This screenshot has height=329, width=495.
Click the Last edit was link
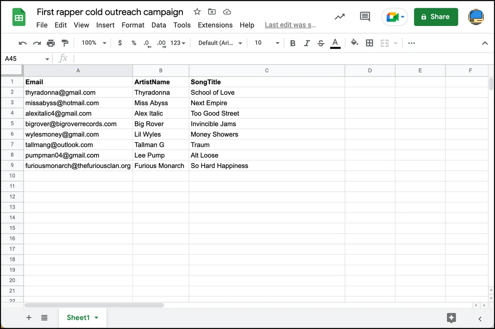click(x=290, y=25)
